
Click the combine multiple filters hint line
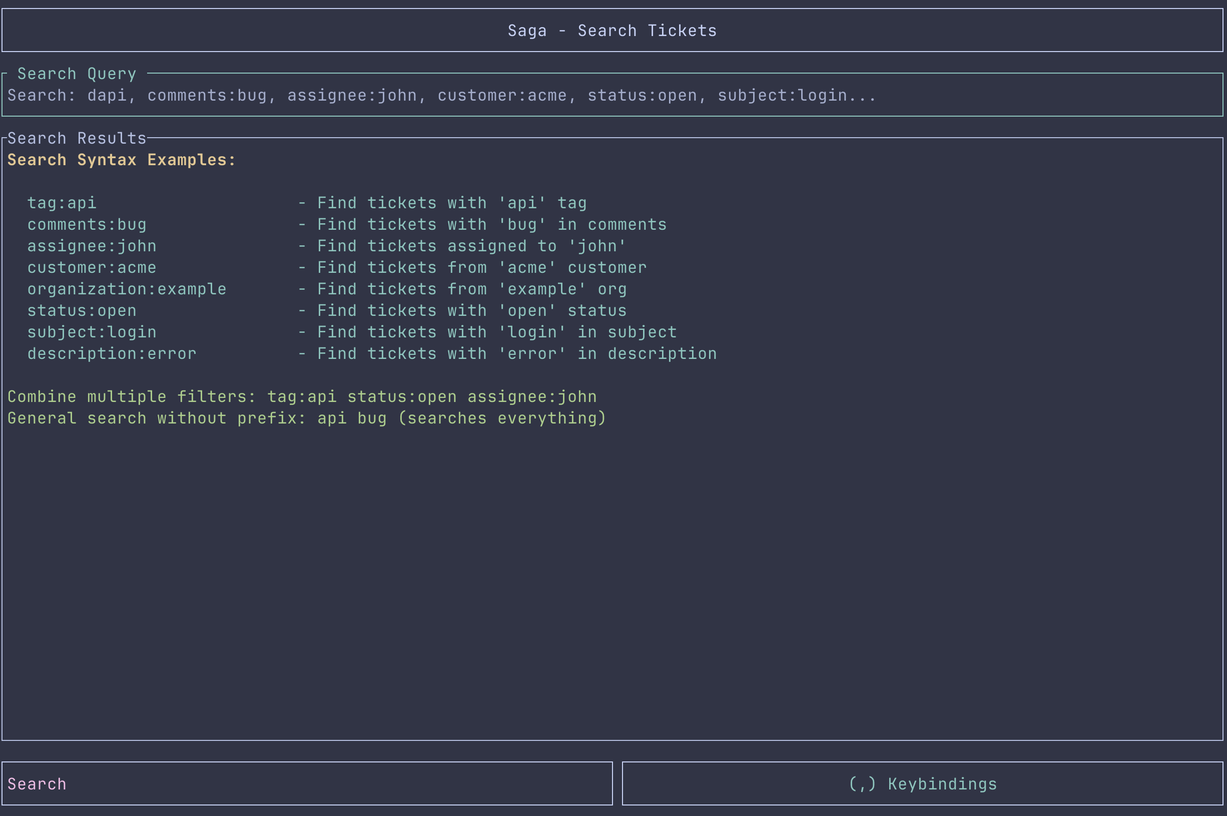[302, 396]
